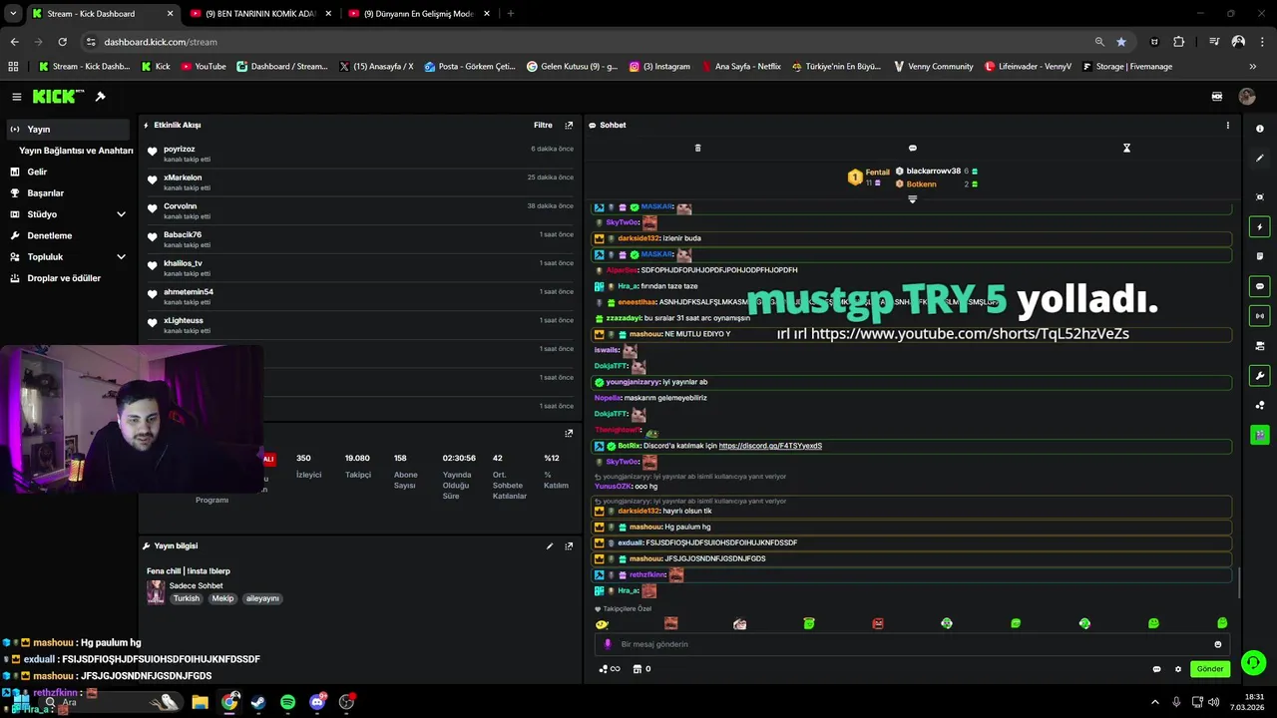Edit Yayın bilgisi with the pencil icon
This screenshot has width=1277, height=718.
click(x=549, y=546)
